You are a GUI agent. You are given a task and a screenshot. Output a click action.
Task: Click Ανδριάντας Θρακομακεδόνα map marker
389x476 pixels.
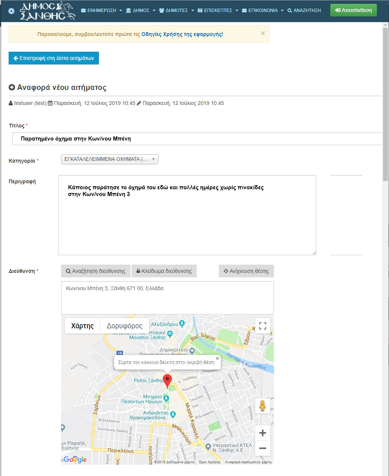pyautogui.click(x=173, y=414)
